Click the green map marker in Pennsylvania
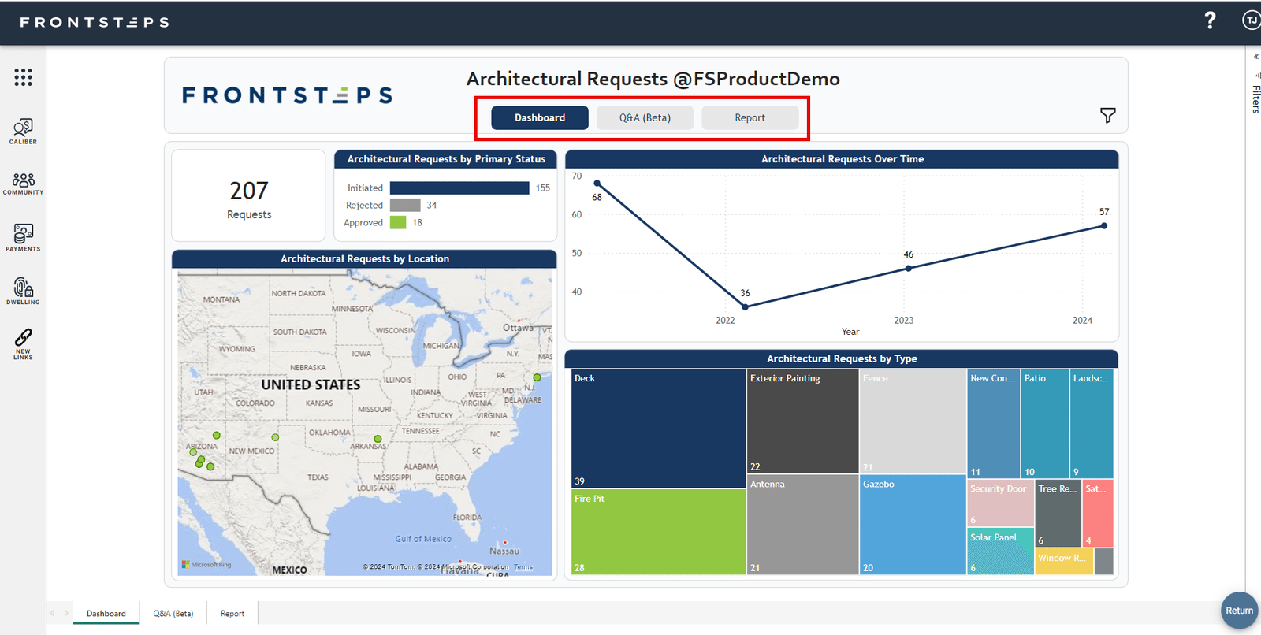Screen dimensions: 1261x635 tap(538, 377)
